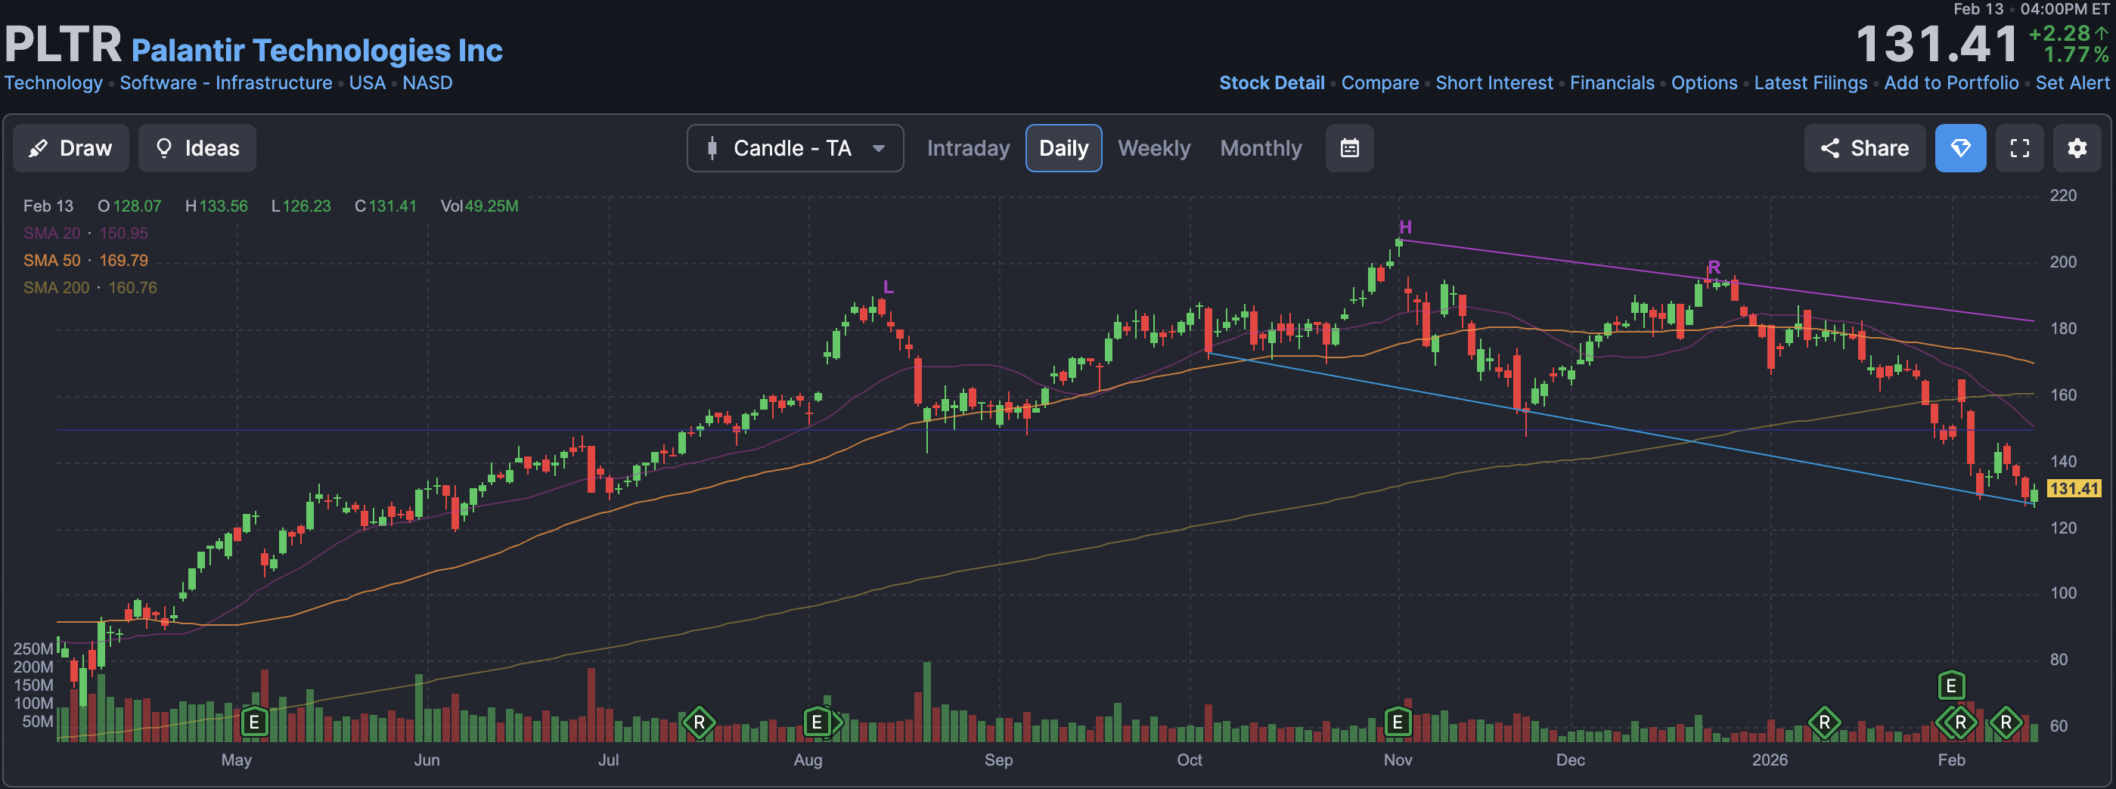Open the Draw tool with pencil icon
This screenshot has height=789, width=2116.
70,148
